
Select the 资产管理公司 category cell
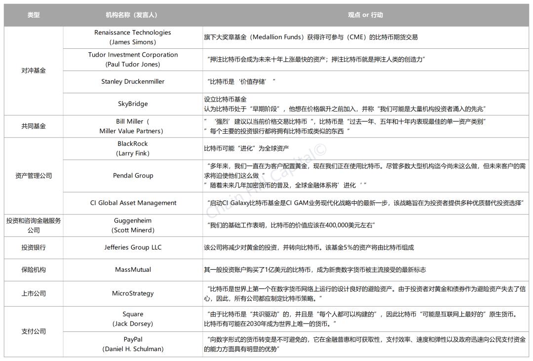(34, 176)
